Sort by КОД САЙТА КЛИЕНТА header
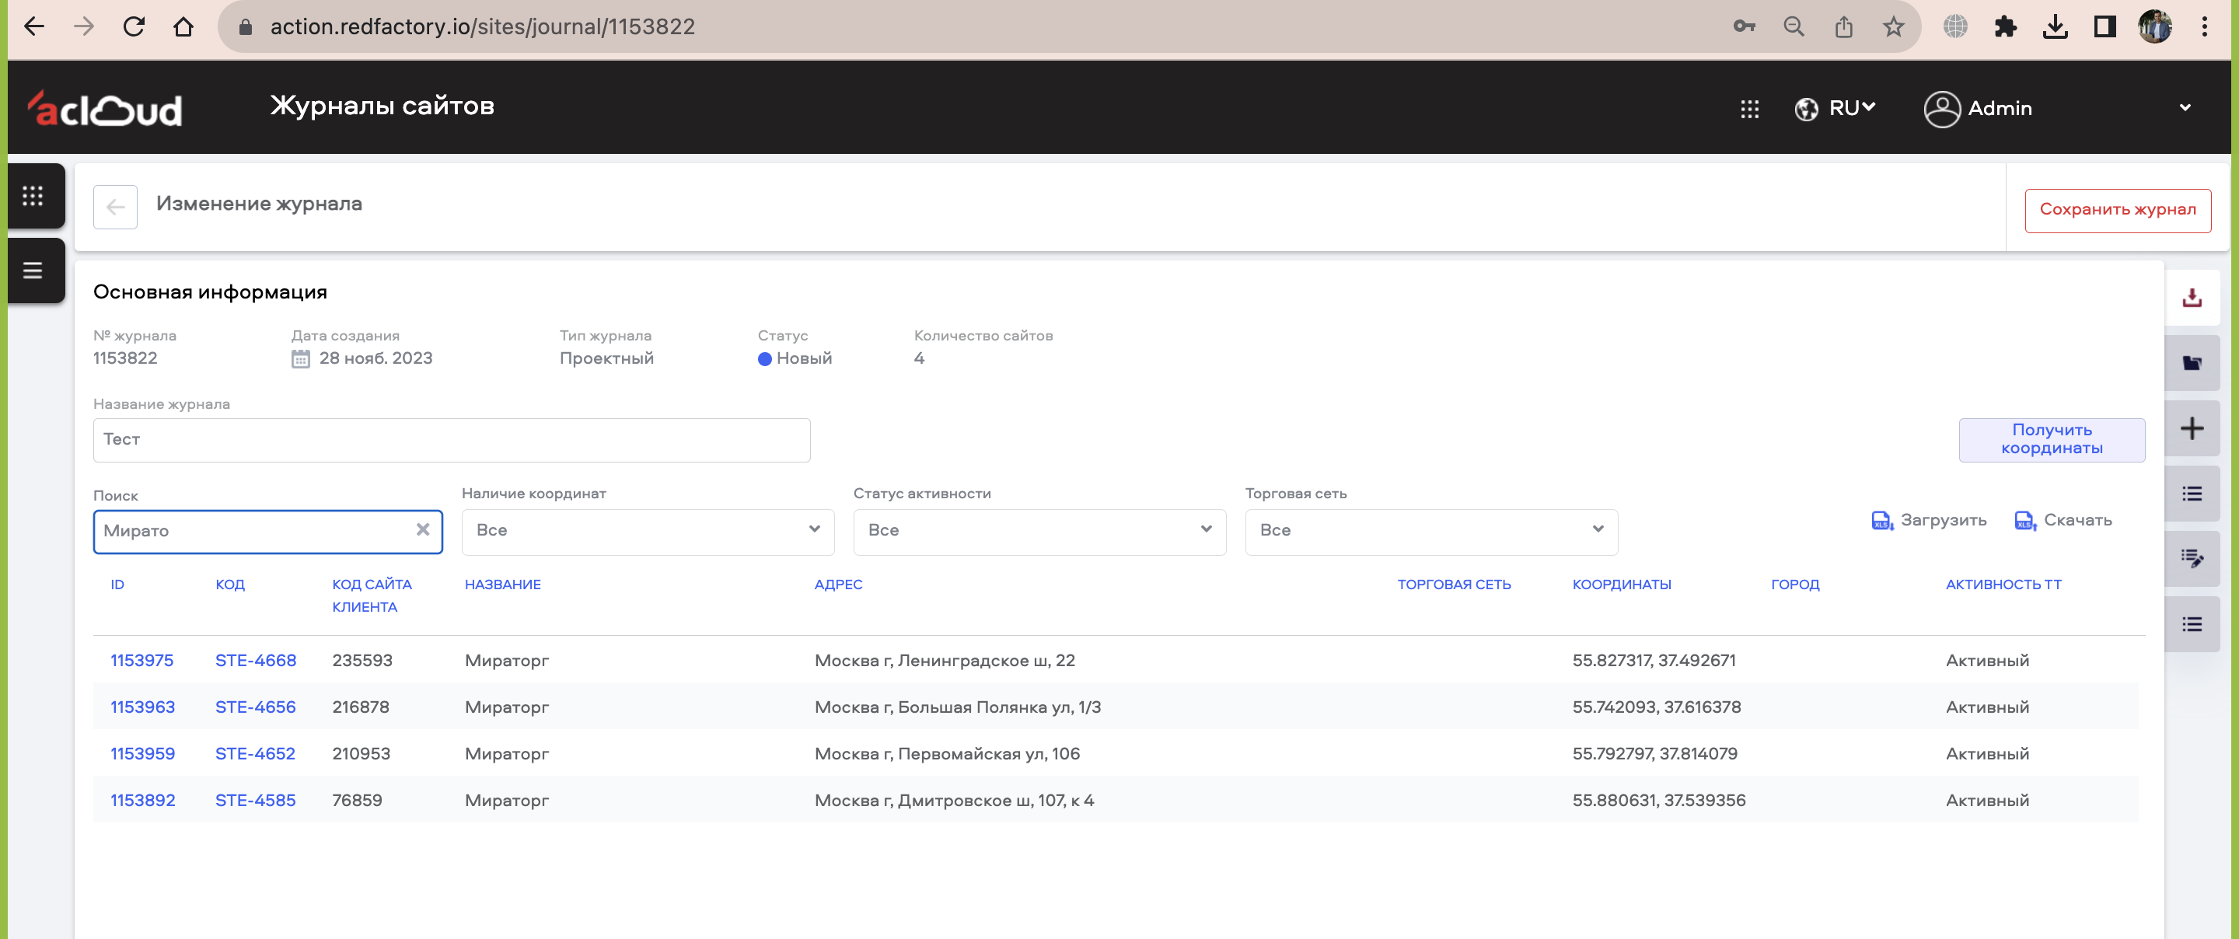This screenshot has height=939, width=2239. pyautogui.click(x=371, y=595)
